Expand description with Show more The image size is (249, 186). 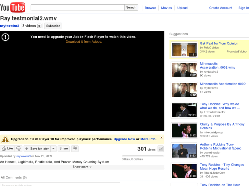pos(82,167)
